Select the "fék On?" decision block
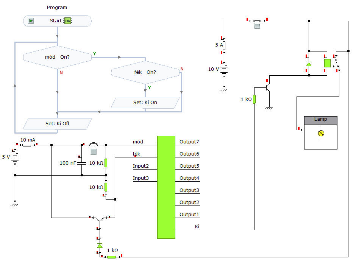Screen dimensions: 356x260 coord(145,72)
